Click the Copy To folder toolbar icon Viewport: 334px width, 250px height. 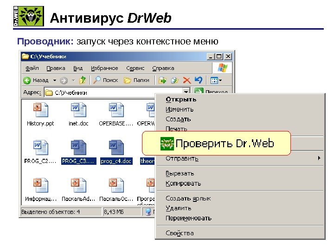tap(174, 80)
